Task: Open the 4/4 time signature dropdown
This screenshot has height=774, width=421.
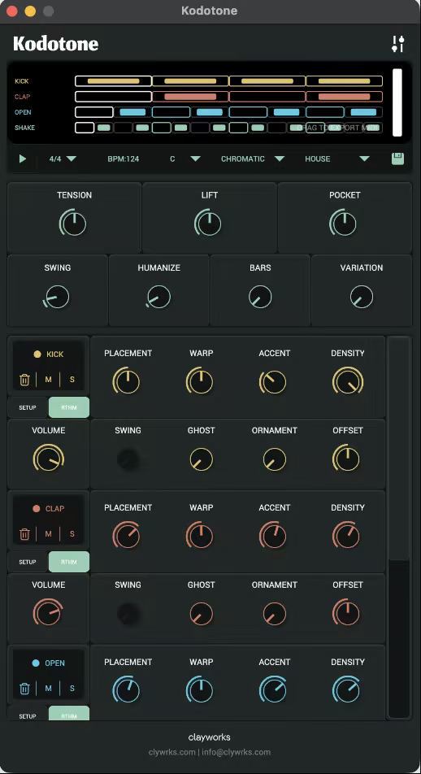Action: click(x=63, y=159)
